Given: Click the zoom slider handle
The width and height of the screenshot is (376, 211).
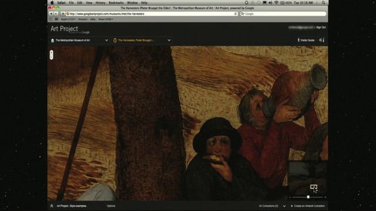Looking at the screenshot, I should coord(308,197).
